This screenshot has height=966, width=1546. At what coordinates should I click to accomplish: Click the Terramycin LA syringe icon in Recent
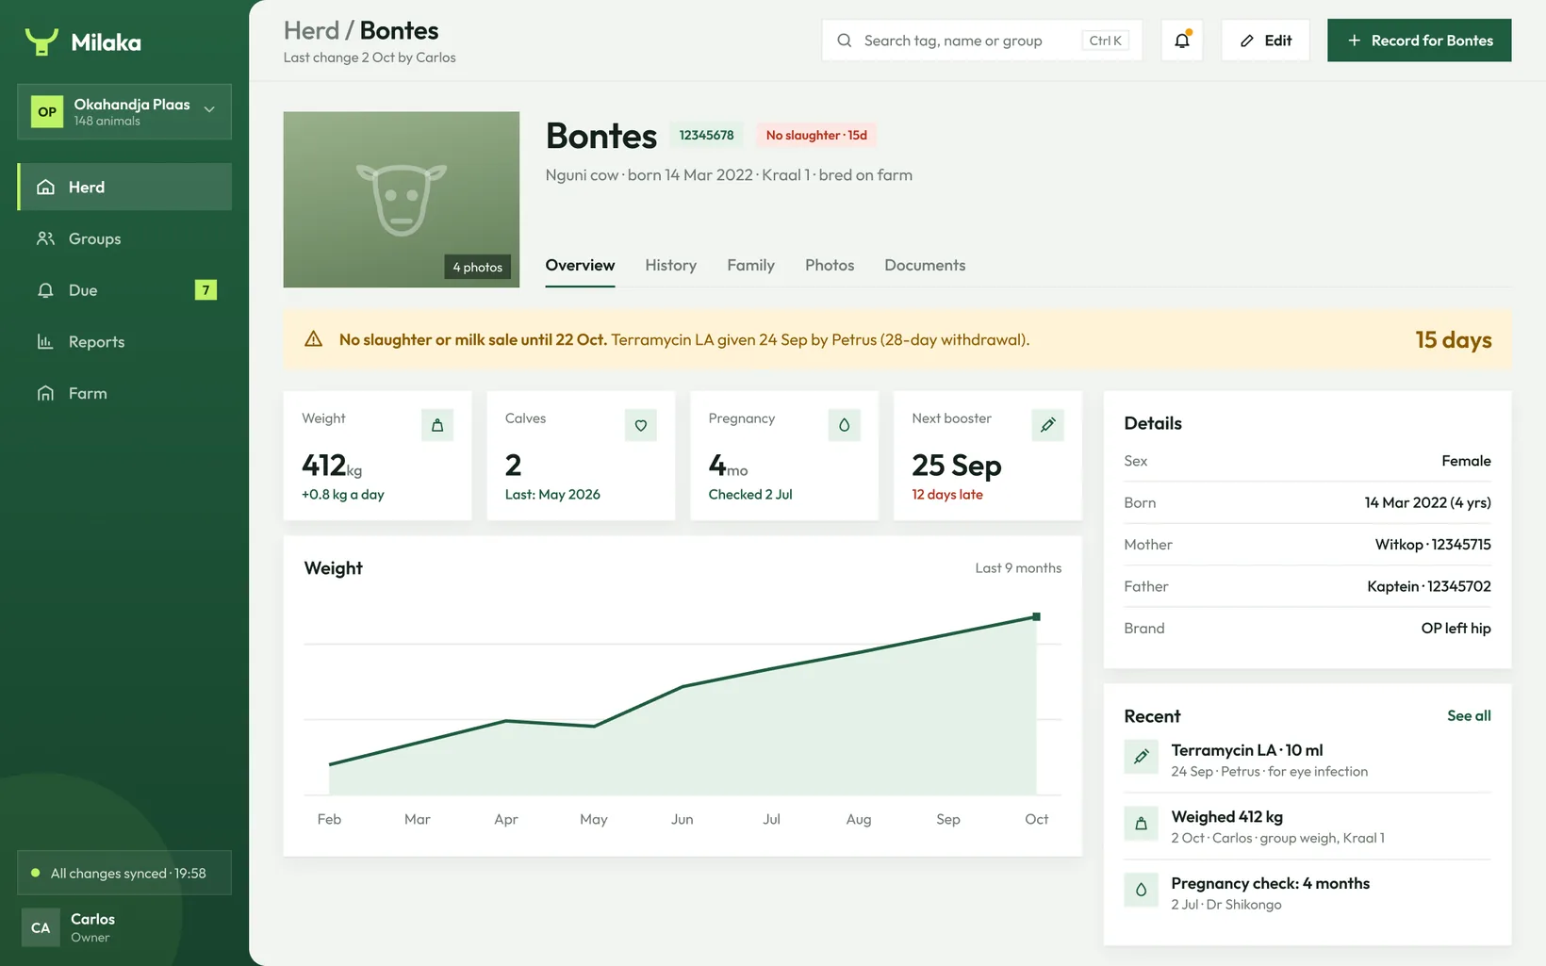tap(1141, 757)
